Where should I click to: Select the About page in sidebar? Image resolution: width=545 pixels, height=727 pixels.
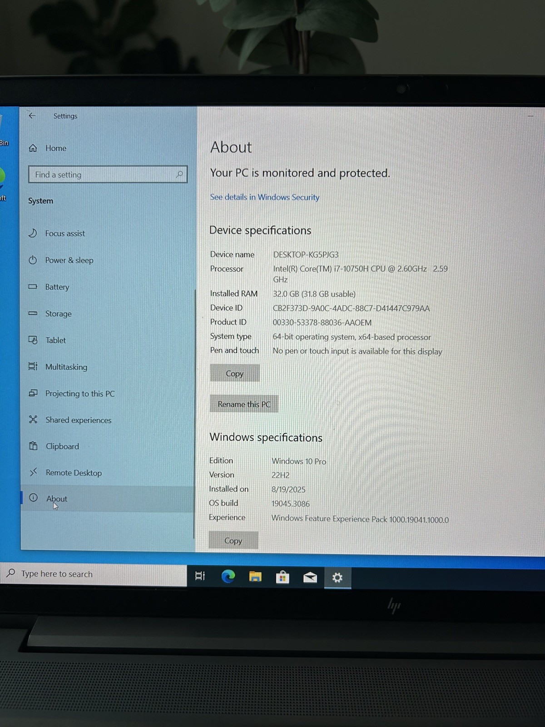tap(107, 499)
